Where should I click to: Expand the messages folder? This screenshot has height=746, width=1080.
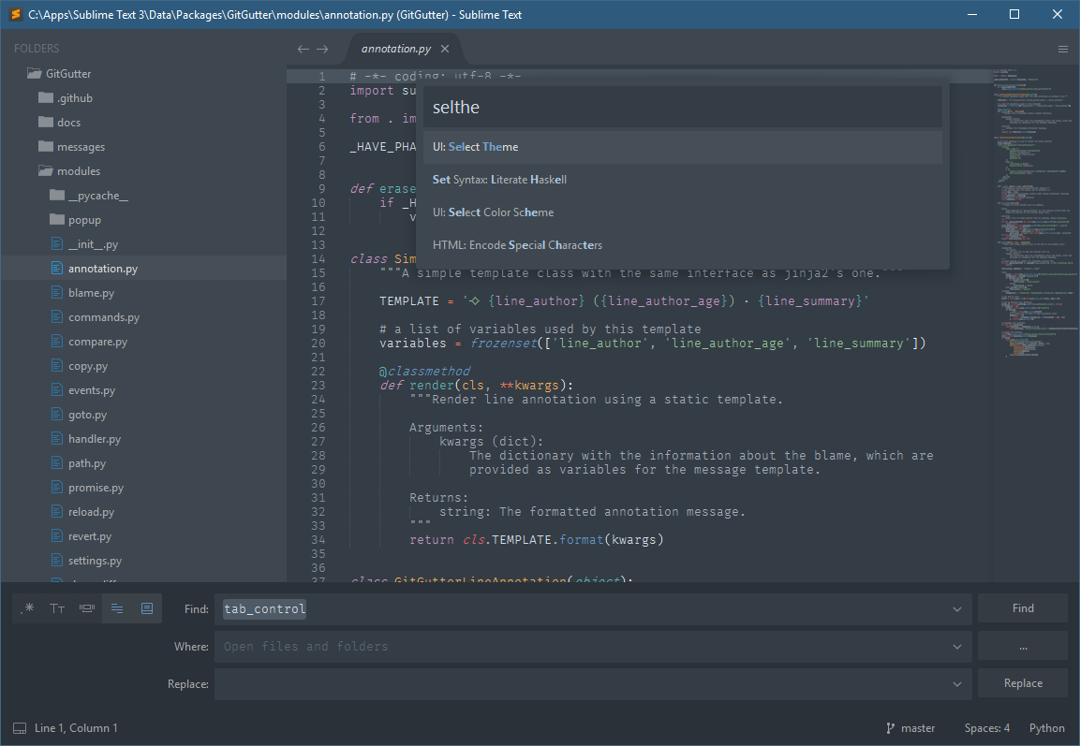[46, 147]
